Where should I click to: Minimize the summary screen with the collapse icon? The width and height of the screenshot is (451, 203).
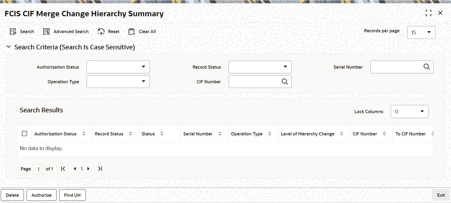click(x=428, y=13)
